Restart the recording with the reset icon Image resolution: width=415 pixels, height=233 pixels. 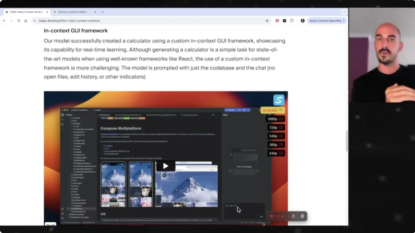click(x=293, y=216)
